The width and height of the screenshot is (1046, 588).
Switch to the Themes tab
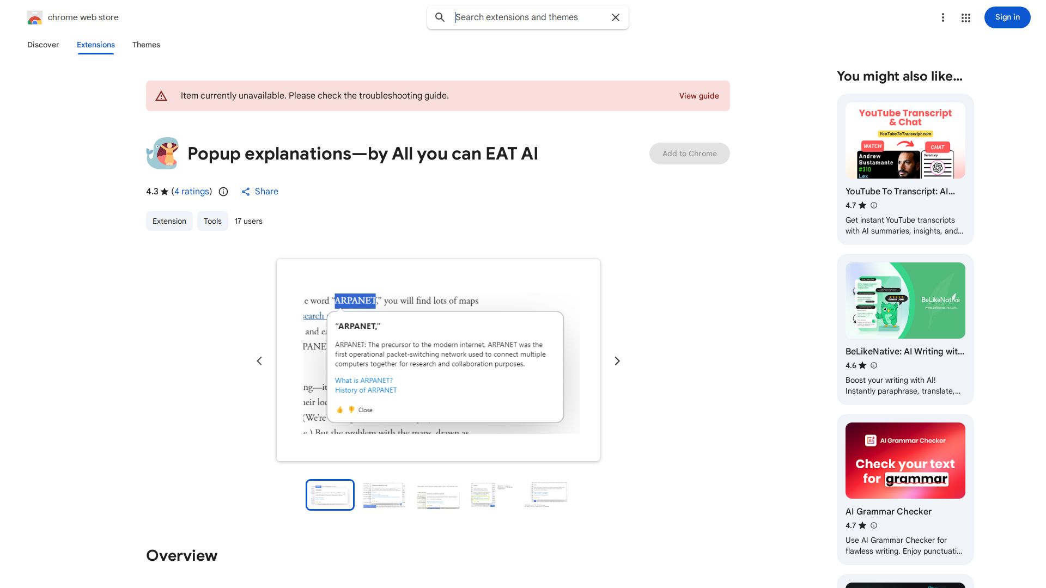(x=146, y=45)
